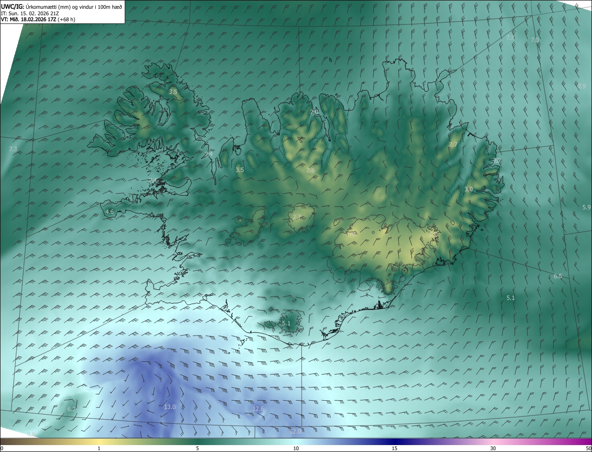592x452 pixels.
Task: Click the 6.5 value label on the map
Action: click(x=558, y=276)
